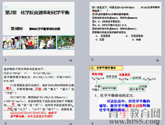
Task: Click the red answer letter A on slide 2
Action: pyautogui.click(x=96, y=11)
